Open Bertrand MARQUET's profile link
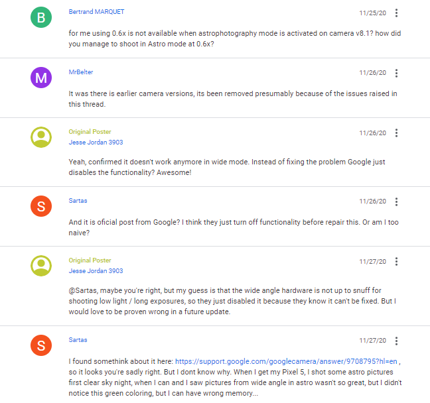Viewport: 430px width, 403px height. point(96,12)
